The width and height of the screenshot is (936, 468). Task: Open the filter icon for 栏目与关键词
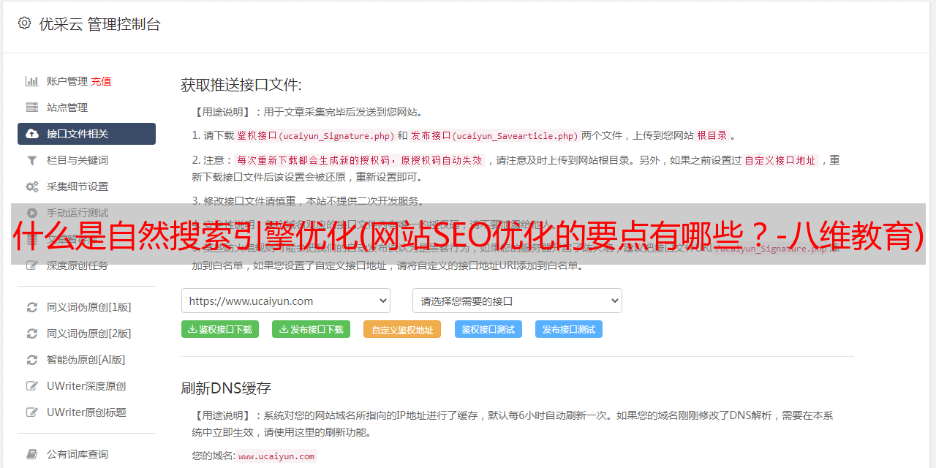pyautogui.click(x=32, y=160)
